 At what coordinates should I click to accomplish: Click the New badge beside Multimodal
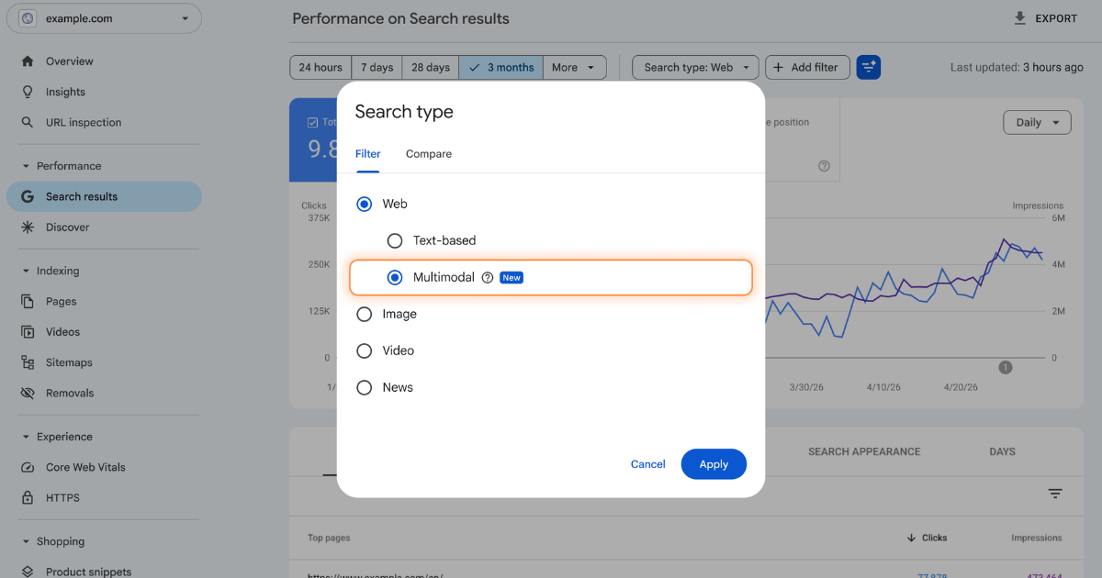point(512,277)
